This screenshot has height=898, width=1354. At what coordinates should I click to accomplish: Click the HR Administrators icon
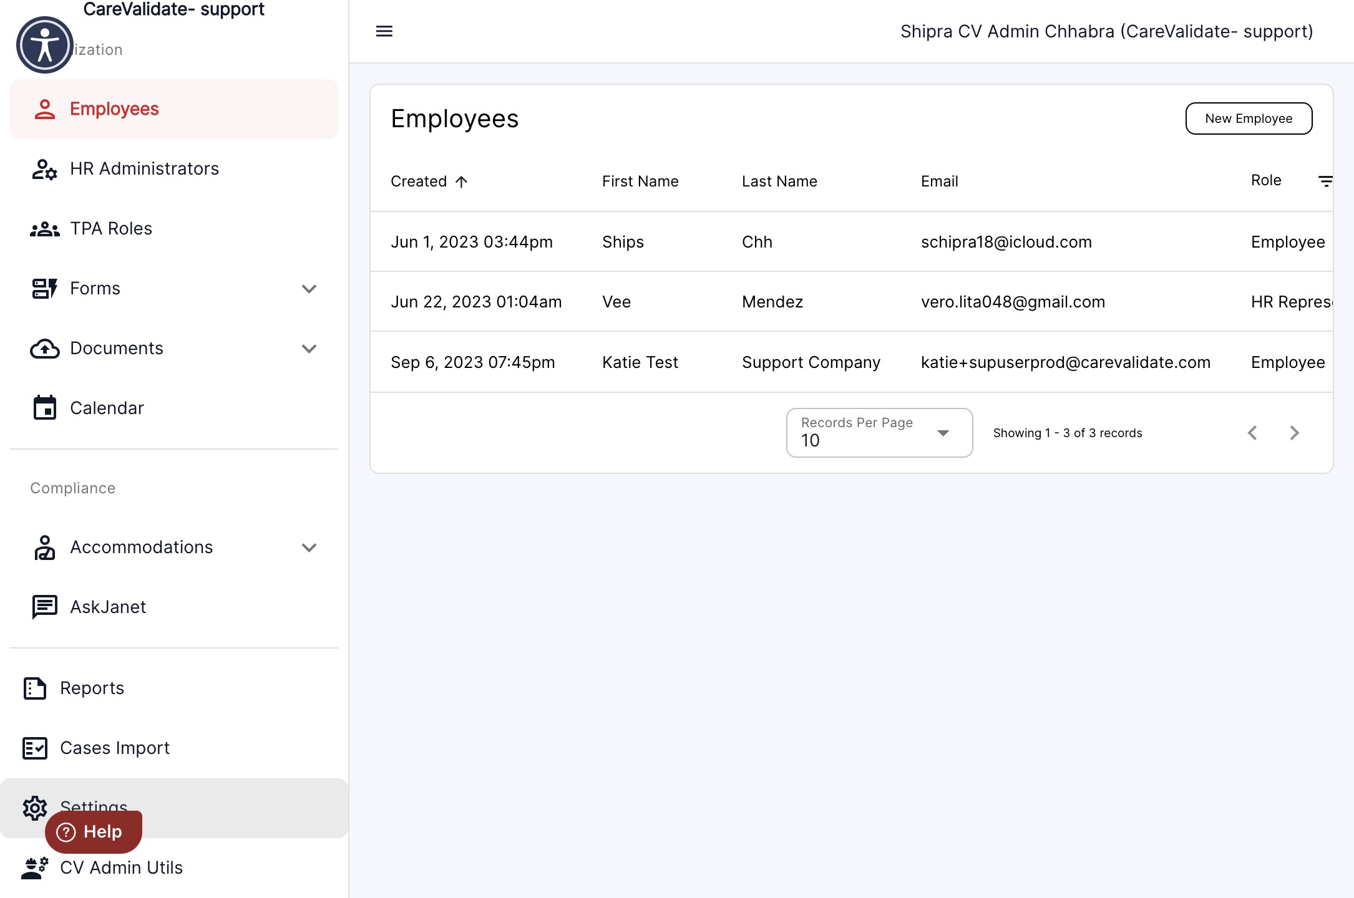click(x=44, y=169)
